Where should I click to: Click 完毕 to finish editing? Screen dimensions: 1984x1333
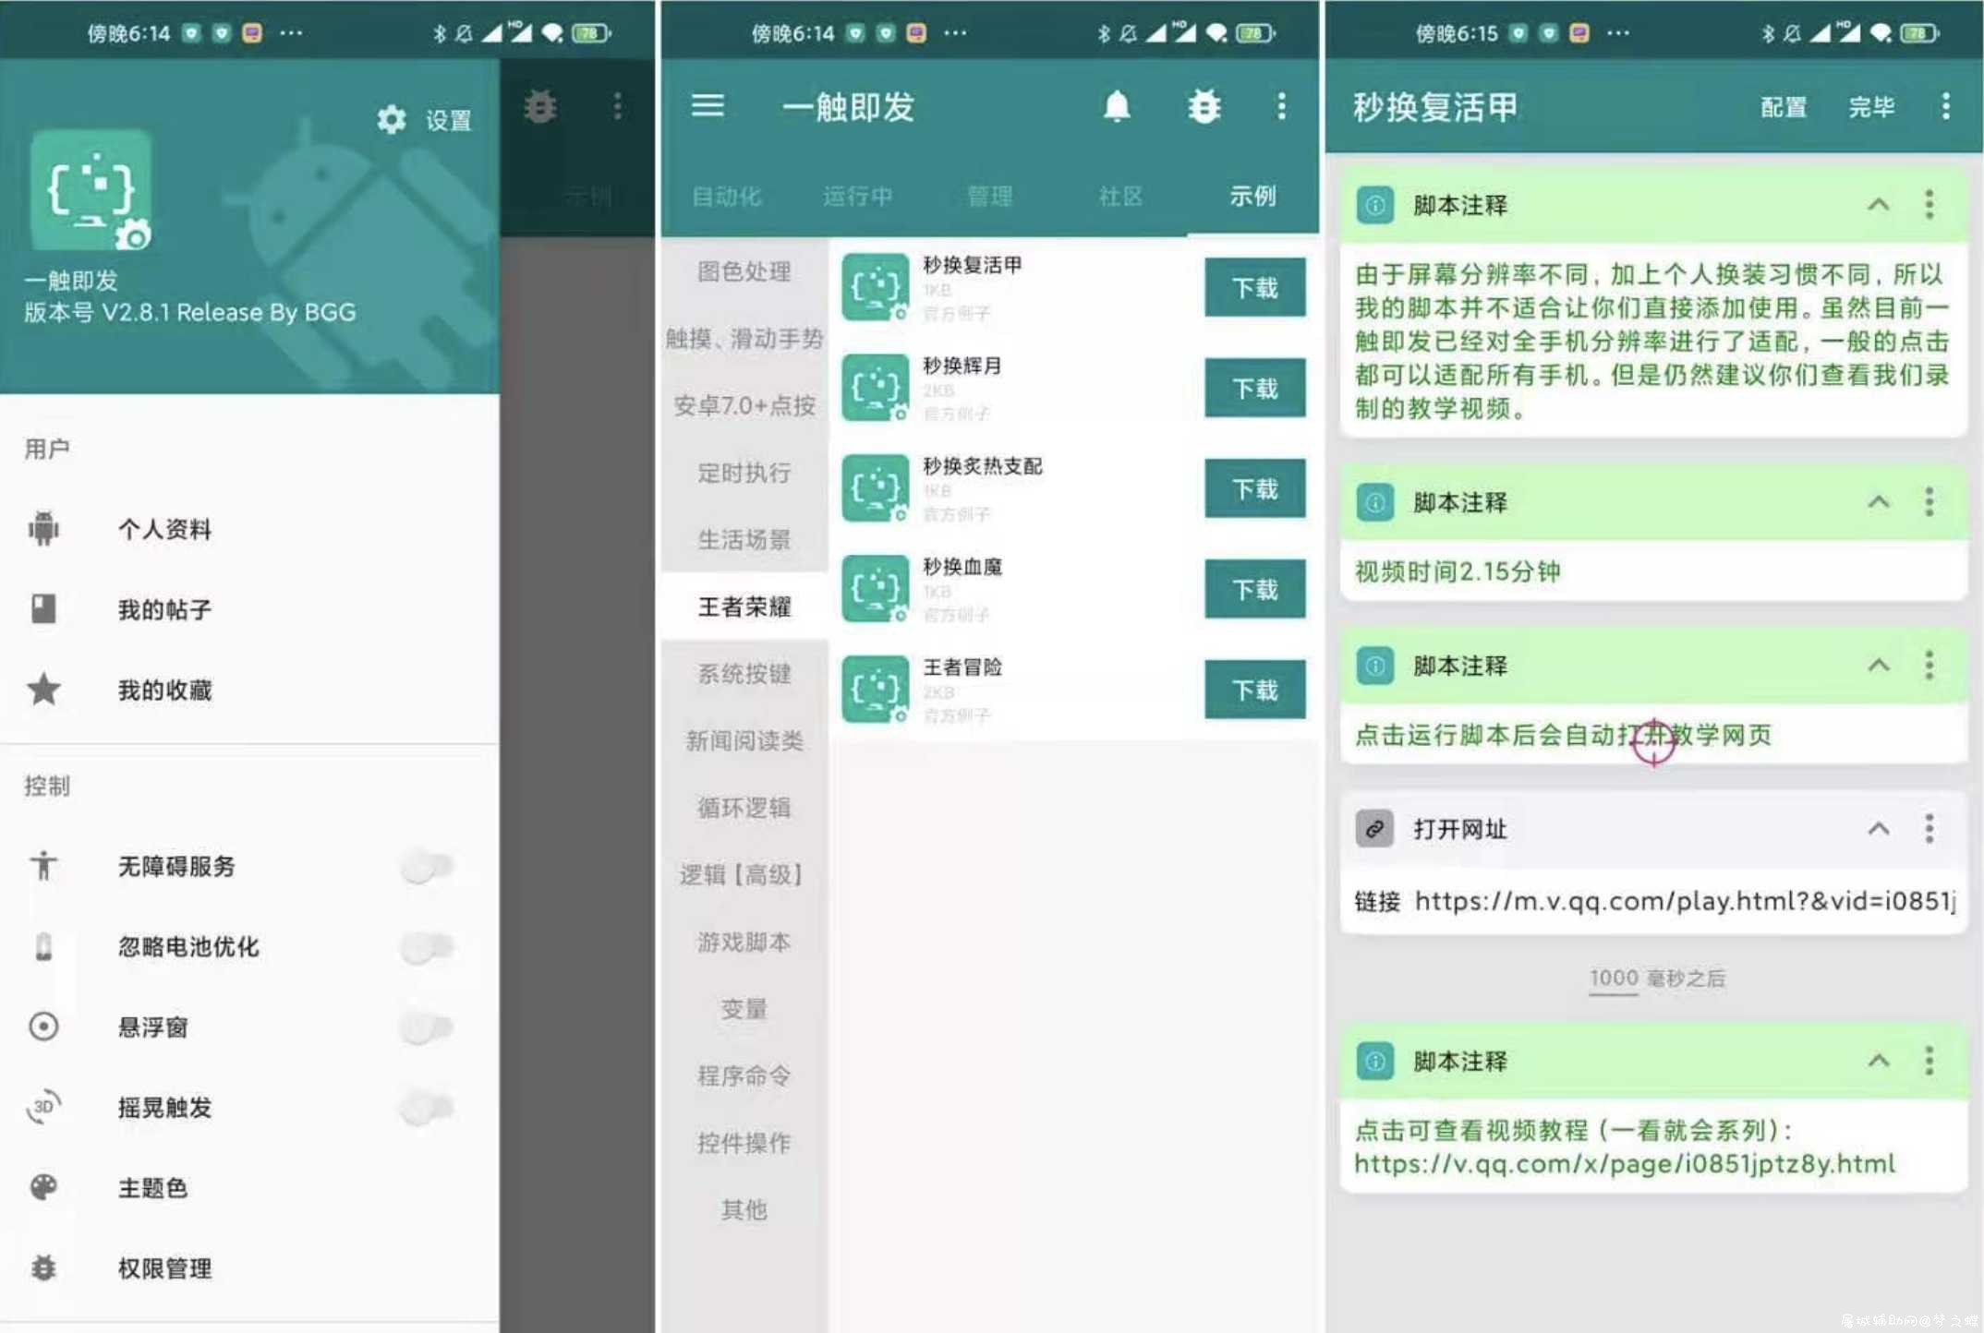(x=1871, y=107)
